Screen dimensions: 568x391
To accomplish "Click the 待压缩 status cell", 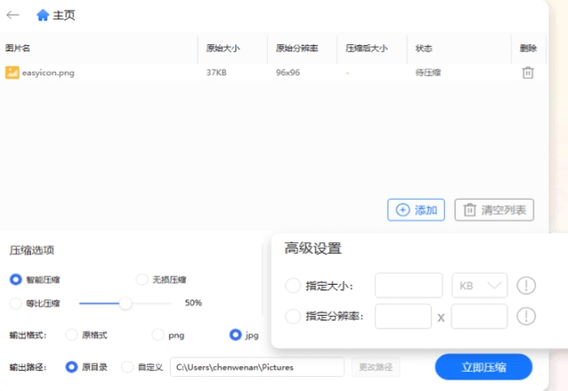I will click(x=428, y=73).
